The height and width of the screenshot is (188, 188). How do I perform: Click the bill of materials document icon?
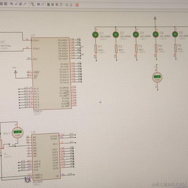67,5
